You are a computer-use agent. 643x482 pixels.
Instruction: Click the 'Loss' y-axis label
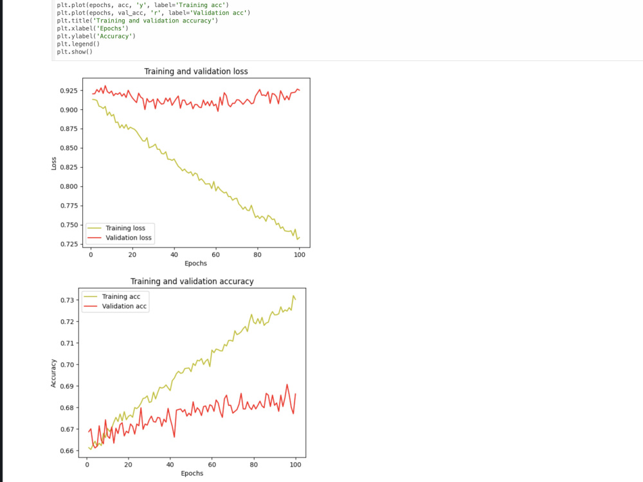pos(54,163)
